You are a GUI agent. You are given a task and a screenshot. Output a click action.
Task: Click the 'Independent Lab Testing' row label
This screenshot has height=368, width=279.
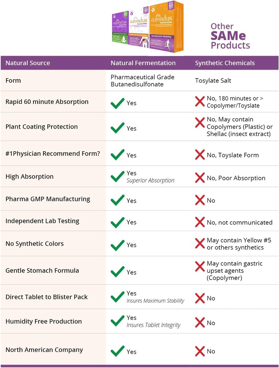click(x=42, y=221)
